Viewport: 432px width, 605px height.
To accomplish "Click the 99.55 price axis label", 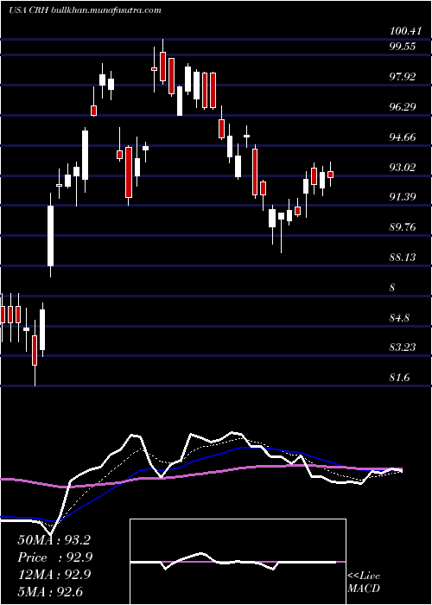I will pyautogui.click(x=403, y=47).
